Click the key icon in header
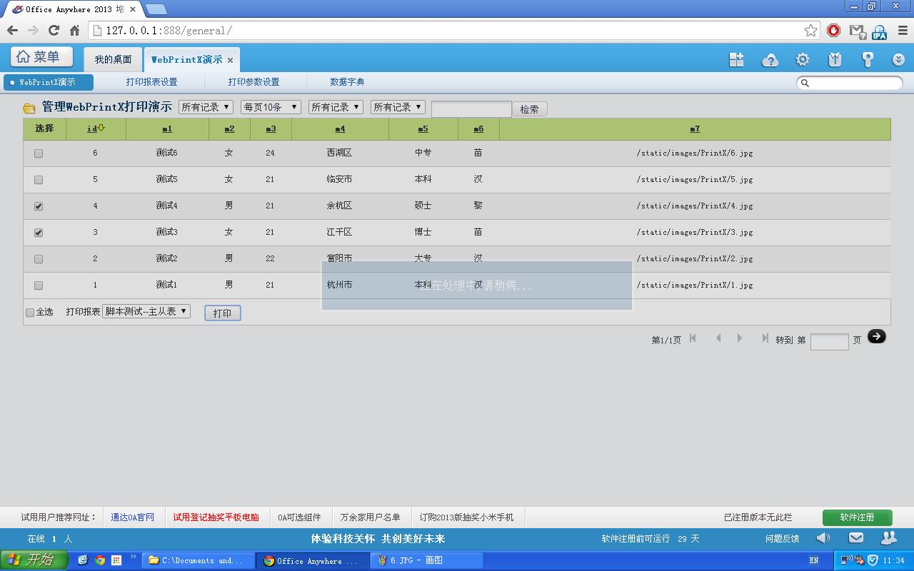This screenshot has width=914, height=571. tap(868, 60)
